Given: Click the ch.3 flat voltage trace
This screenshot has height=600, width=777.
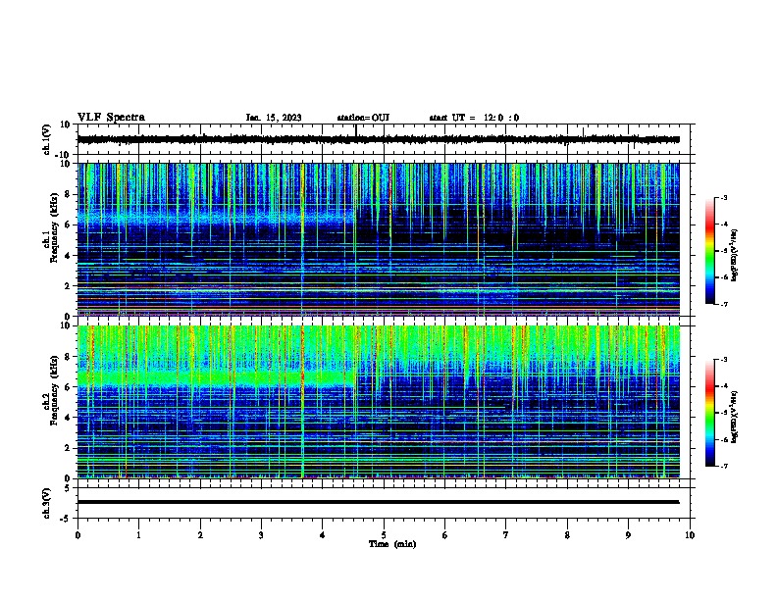Looking at the screenshot, I should tap(378, 502).
